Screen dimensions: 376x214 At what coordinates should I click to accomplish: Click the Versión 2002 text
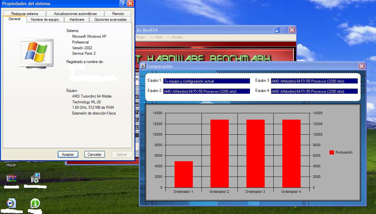tap(82, 48)
